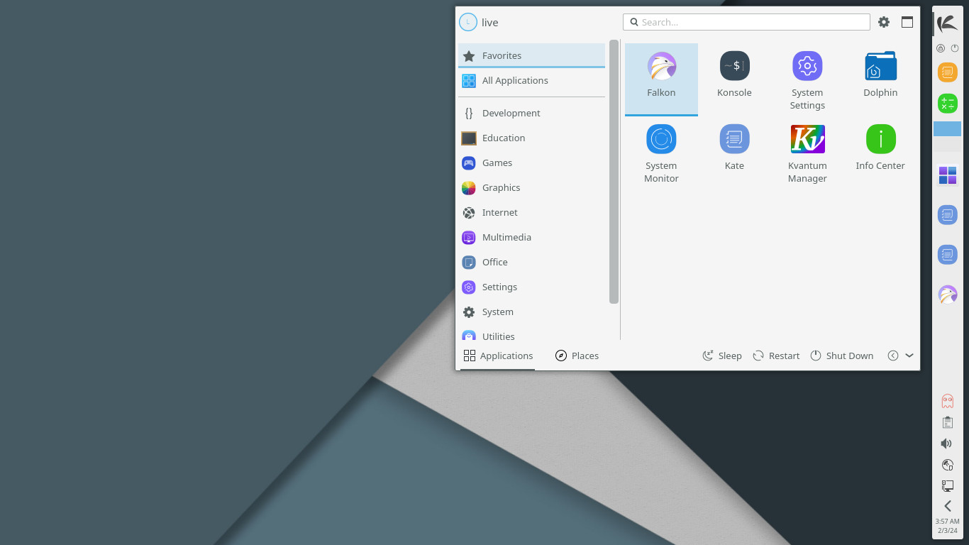The height and width of the screenshot is (545, 969).
Task: Expand more power options chevron
Action: point(909,356)
